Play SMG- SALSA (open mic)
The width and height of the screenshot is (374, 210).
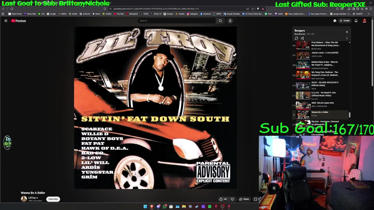click(x=321, y=105)
